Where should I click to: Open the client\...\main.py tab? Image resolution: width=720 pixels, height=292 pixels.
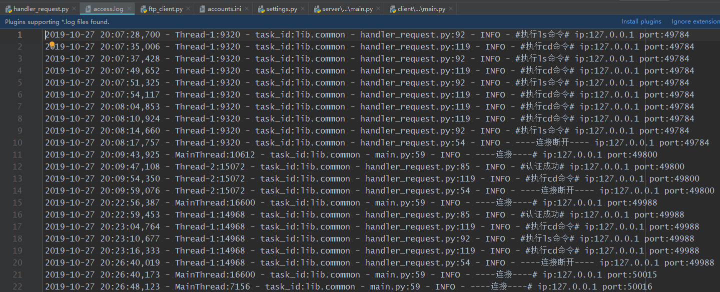coord(421,9)
